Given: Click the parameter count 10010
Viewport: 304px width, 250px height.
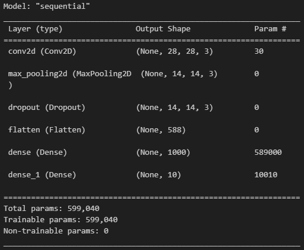Looking at the screenshot, I should coord(265,175).
